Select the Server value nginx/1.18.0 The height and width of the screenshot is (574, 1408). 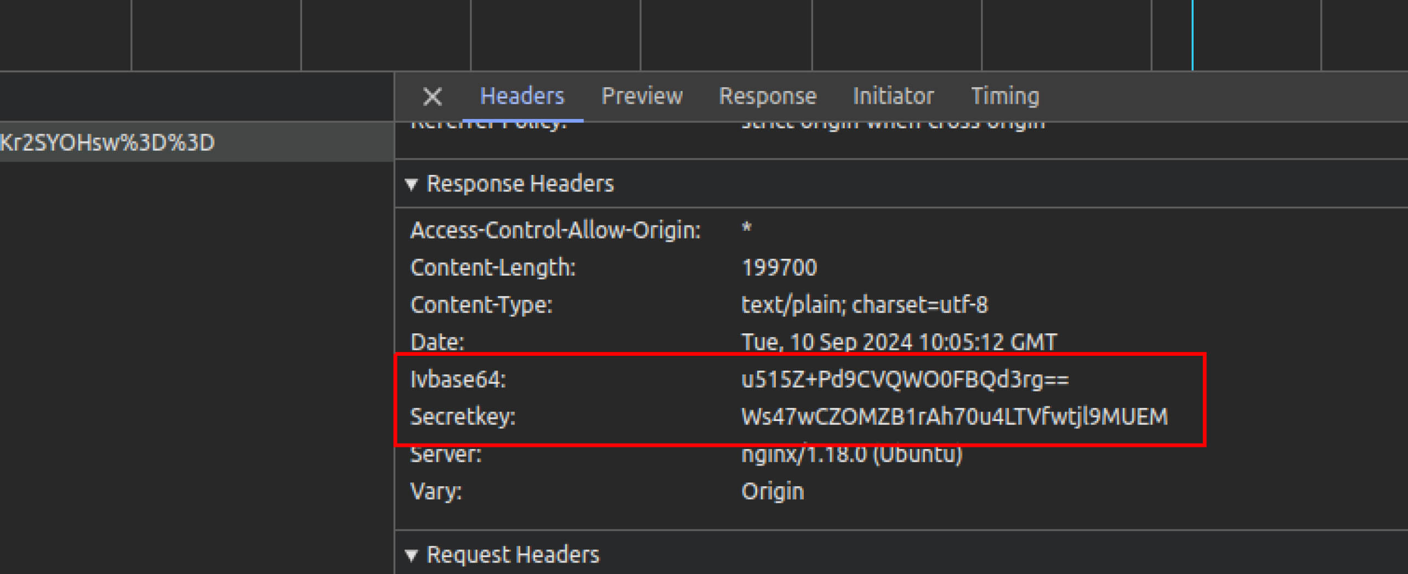point(851,453)
